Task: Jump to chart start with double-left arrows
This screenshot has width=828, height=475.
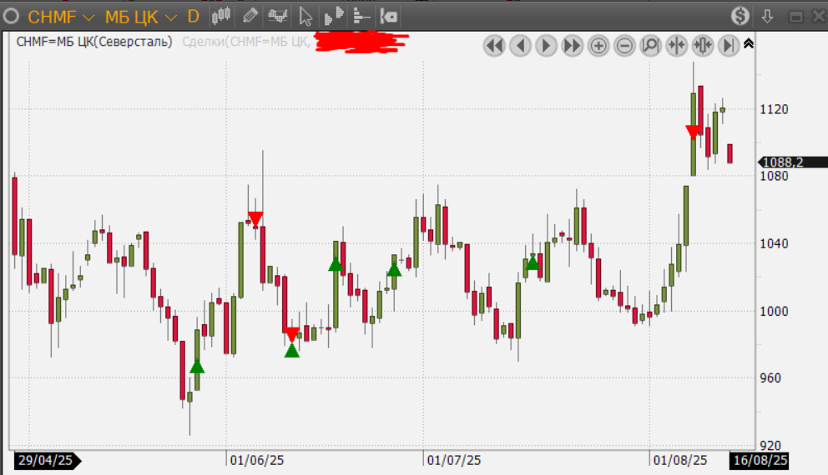Action: point(494,46)
